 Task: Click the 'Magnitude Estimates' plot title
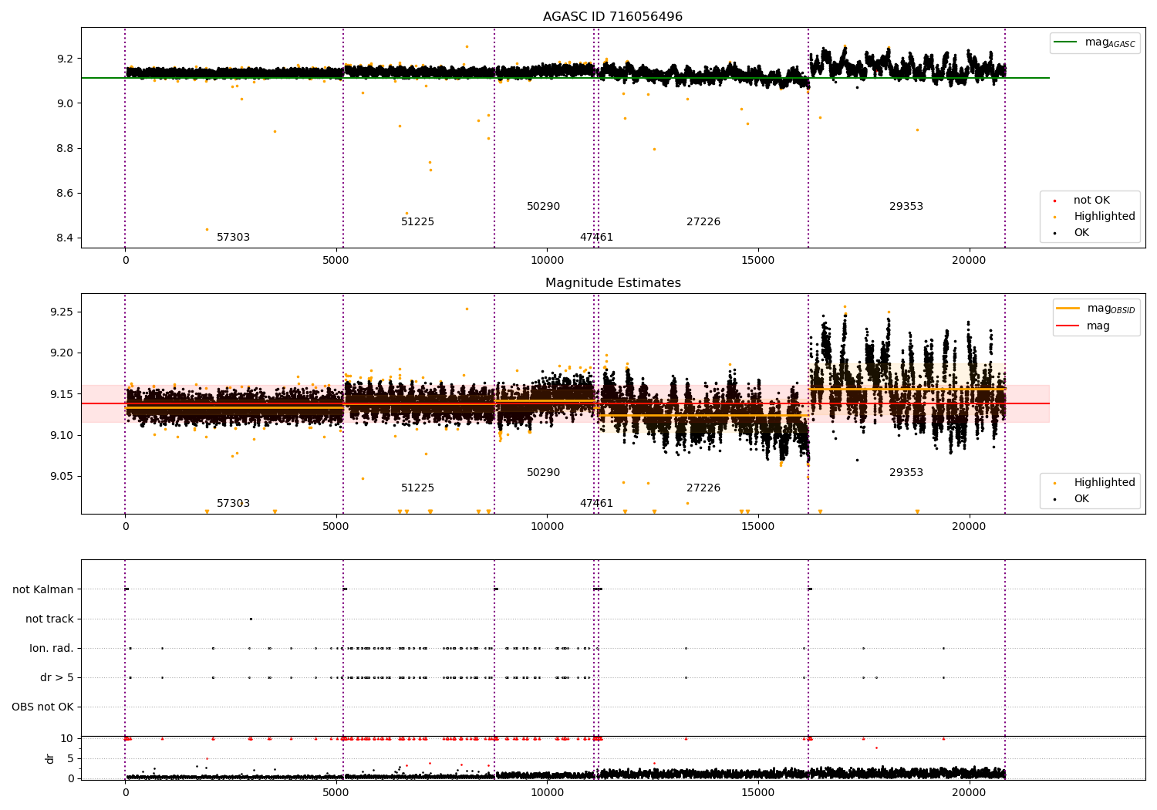click(612, 283)
